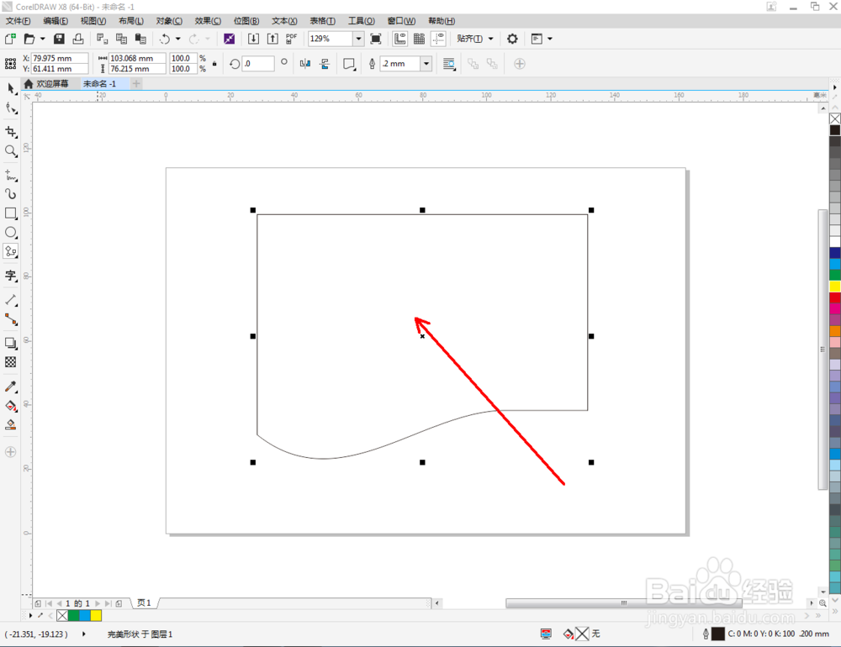Mirror the shape horizontally
841x647 pixels.
coord(305,64)
